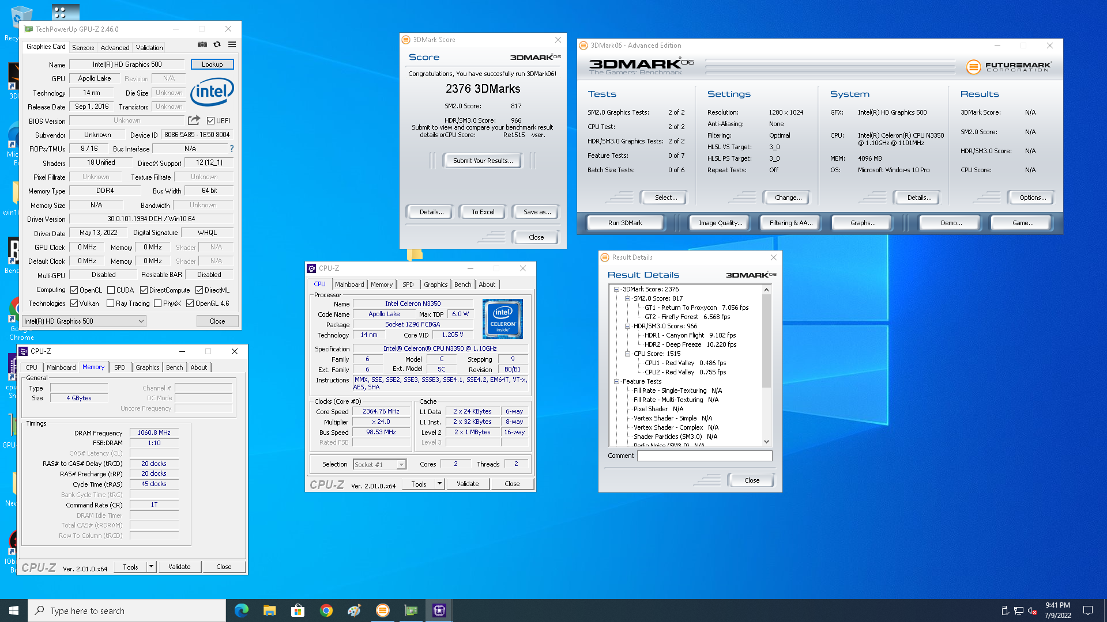The width and height of the screenshot is (1107, 622).
Task: Toggle the OpenCL checkbox
Action: pyautogui.click(x=74, y=290)
